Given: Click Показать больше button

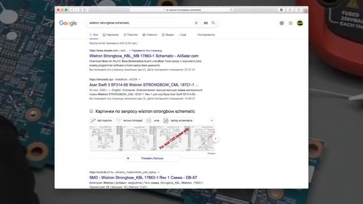Looking at the screenshot, I should (152, 159).
